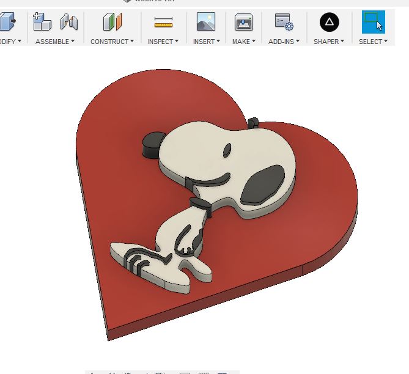The image size is (409, 374).
Task: Click the Modify press-pull icon
Action: tap(7, 21)
